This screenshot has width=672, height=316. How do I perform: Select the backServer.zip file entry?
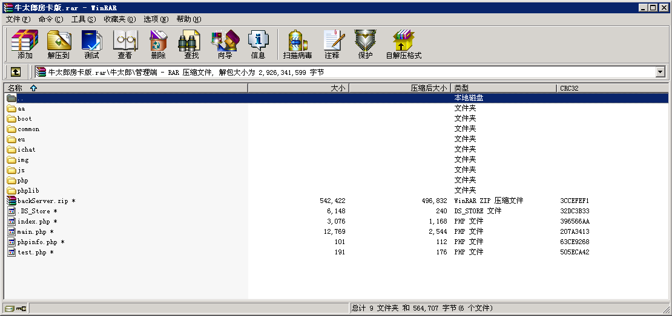(42, 201)
